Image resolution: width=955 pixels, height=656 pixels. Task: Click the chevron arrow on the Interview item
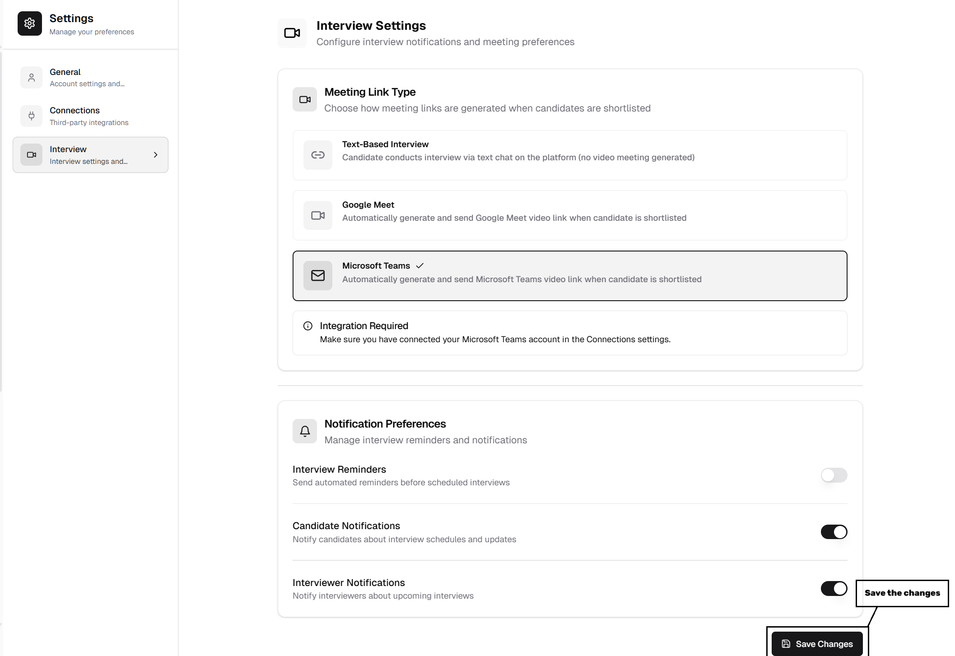[x=156, y=155]
